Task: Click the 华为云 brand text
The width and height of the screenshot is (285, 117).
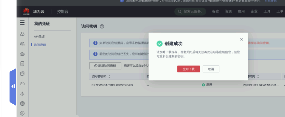Action: pyautogui.click(x=39, y=12)
